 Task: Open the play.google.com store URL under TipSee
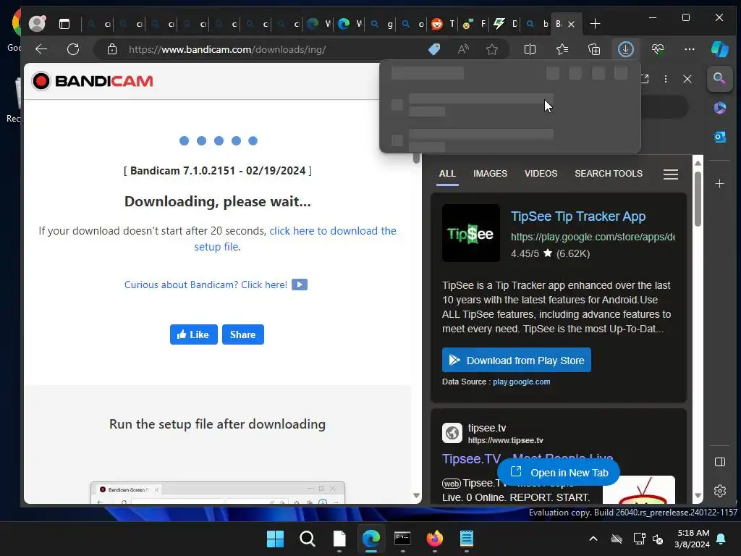[x=593, y=237]
